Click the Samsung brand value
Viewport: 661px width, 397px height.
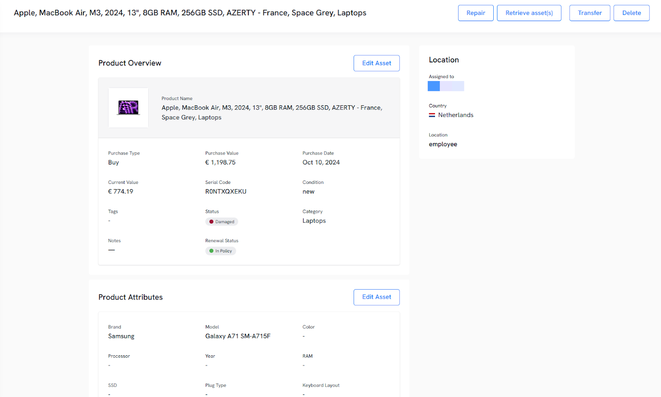pos(121,336)
